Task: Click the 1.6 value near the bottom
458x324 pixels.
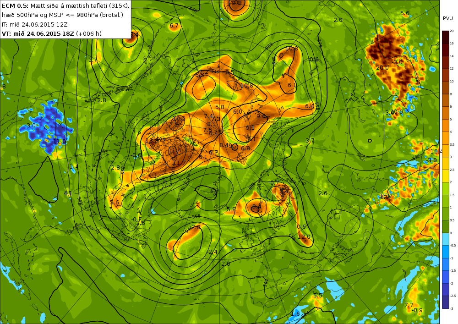Action: (x=295, y=313)
